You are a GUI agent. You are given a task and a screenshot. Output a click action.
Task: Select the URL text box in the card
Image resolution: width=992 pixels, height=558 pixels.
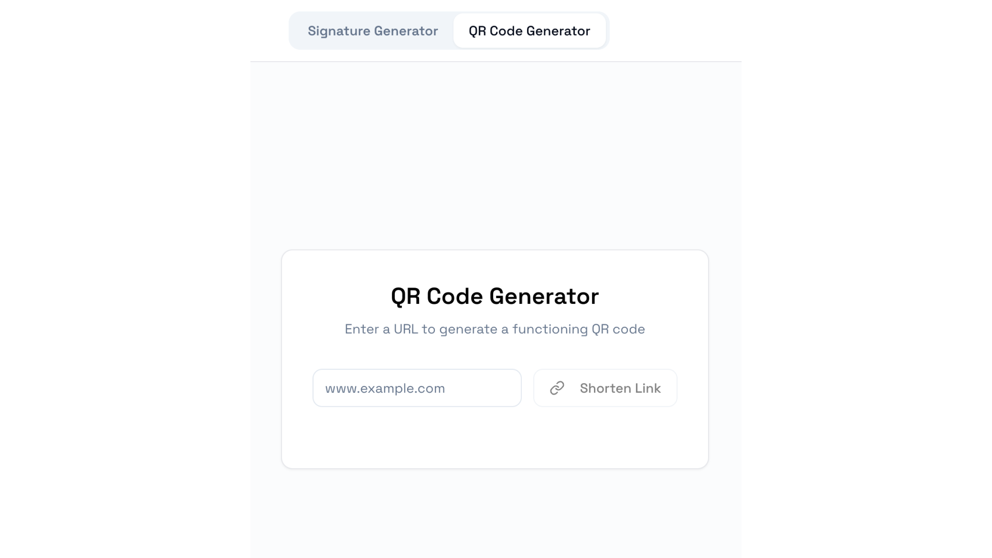417,388
